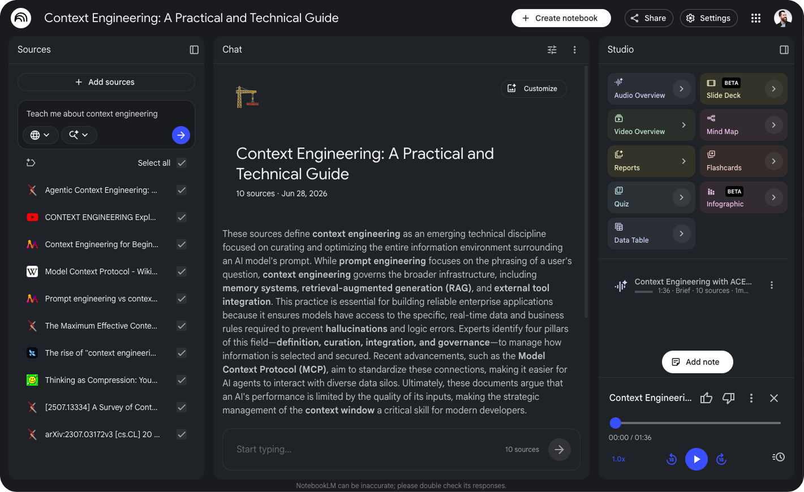Viewport: 804px width, 492px height.
Task: Send the chat message arrow
Action: click(x=560, y=450)
